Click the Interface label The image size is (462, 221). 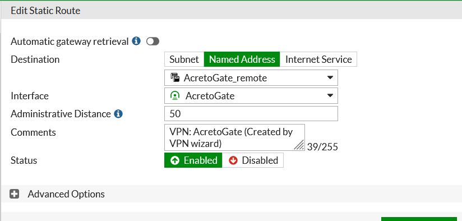30,96
